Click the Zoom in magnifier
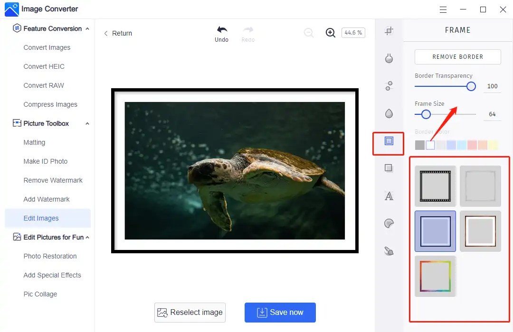The width and height of the screenshot is (513, 332). (x=330, y=33)
